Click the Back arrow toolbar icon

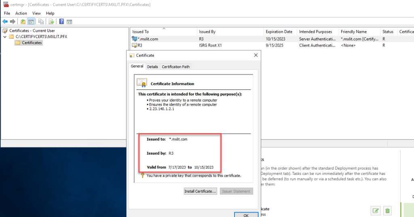(5, 21)
